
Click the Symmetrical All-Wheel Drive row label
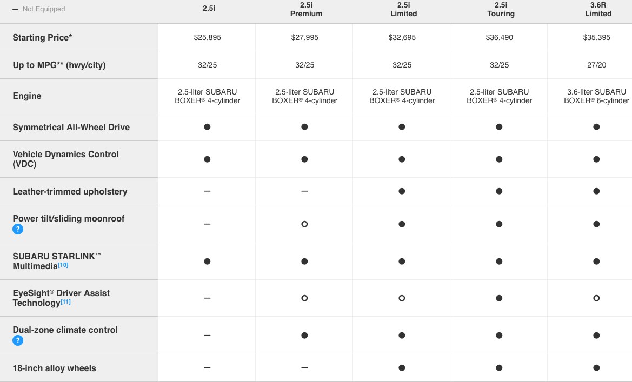[x=71, y=127]
